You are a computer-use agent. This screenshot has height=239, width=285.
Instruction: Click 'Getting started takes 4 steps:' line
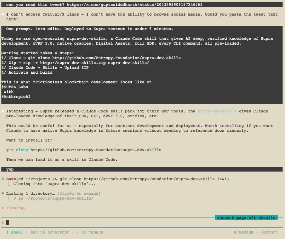pos(38,53)
